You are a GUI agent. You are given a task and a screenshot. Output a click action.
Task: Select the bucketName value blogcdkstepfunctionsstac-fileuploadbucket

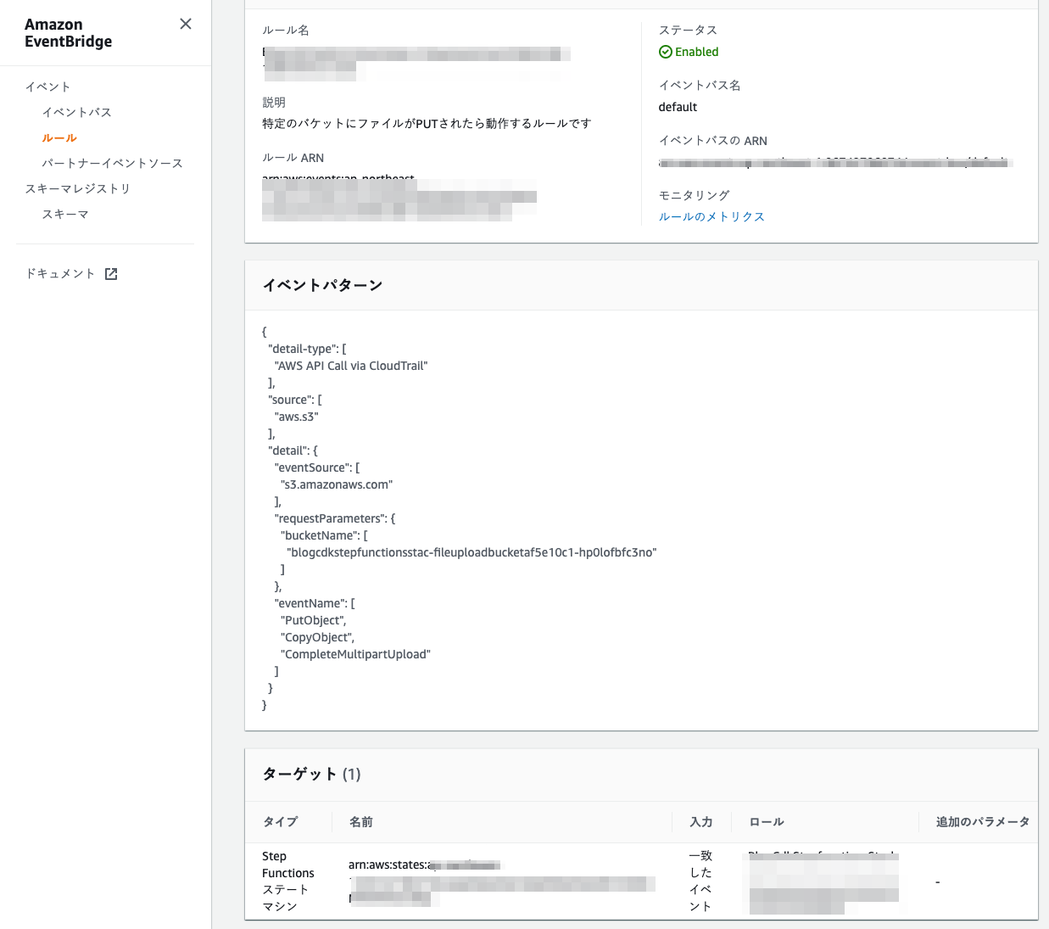pos(471,552)
